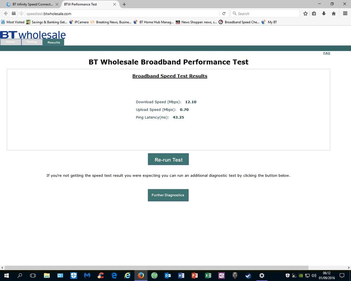The image size is (351, 281).
Task: Open Malwarebytes from taskbar
Action: click(x=87, y=275)
